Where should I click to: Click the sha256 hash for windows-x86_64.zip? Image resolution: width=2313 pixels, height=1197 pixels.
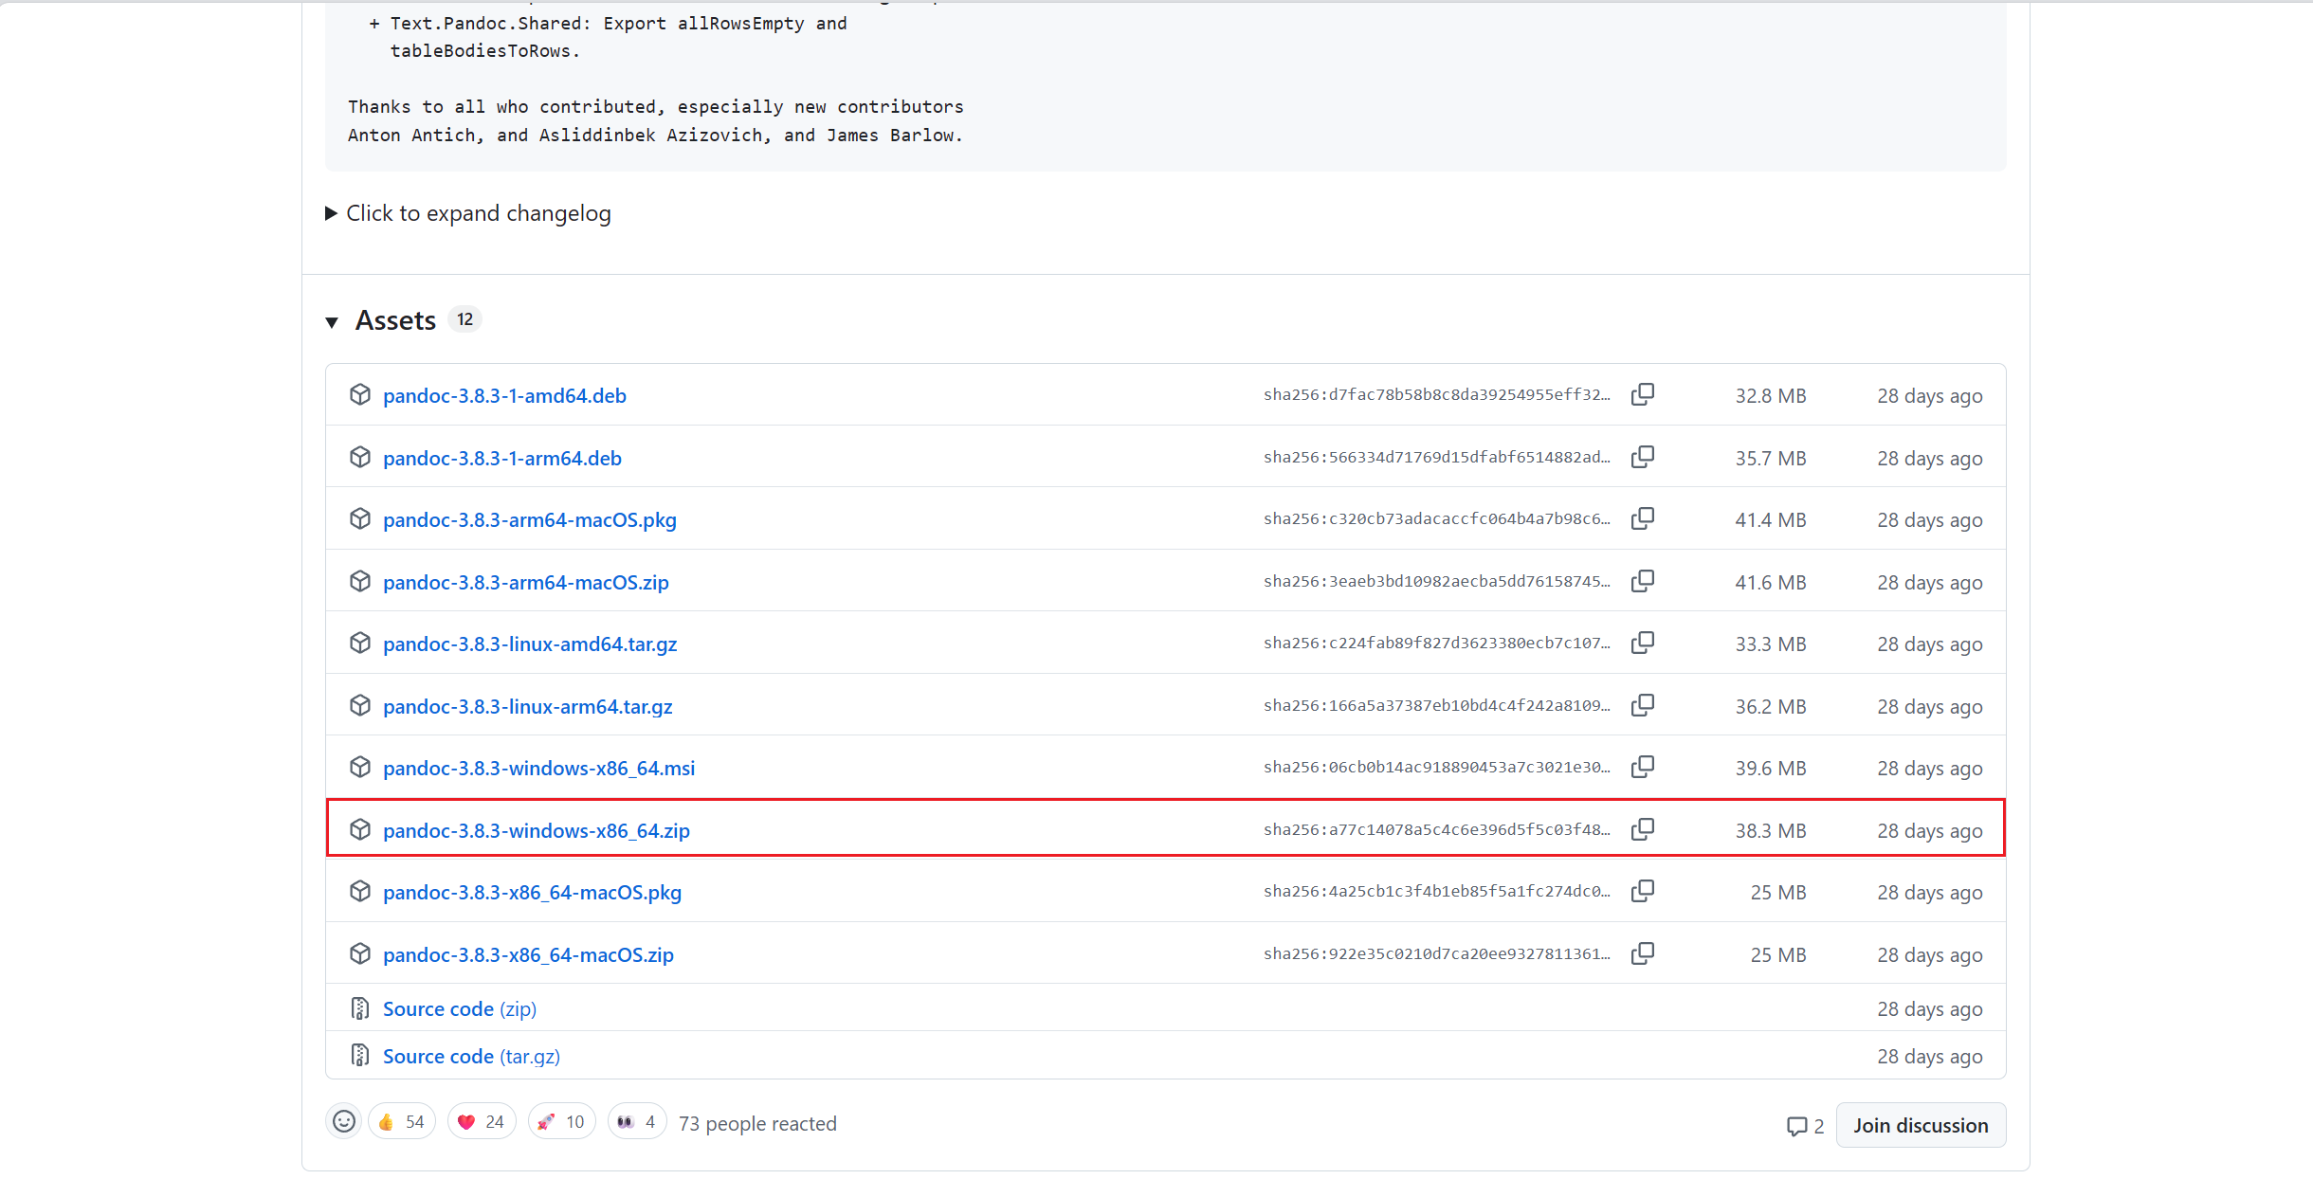click(1436, 830)
